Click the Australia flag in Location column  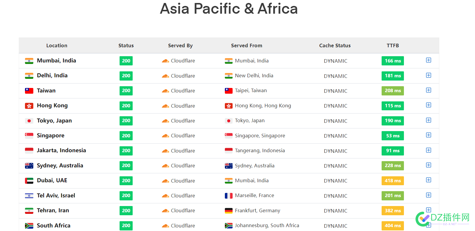coord(29,166)
